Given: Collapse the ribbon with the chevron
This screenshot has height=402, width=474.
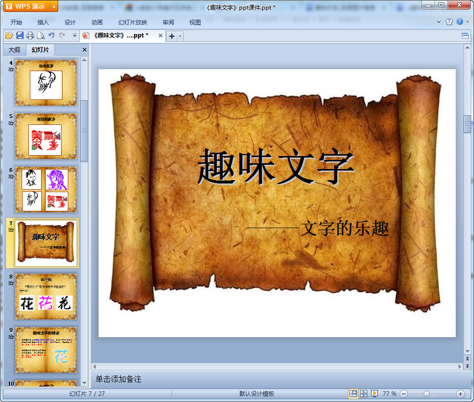Looking at the screenshot, I should [439, 22].
